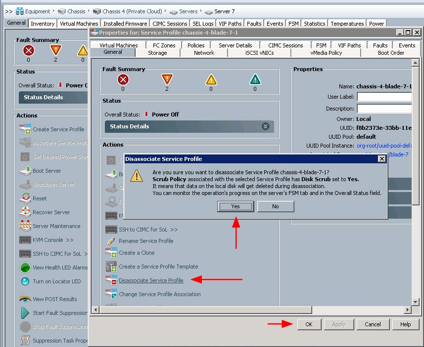Expand KVM Console >> options in left panel

(69, 240)
